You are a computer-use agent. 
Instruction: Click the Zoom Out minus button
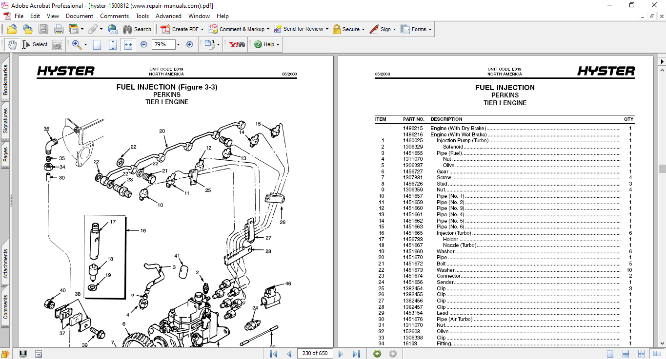click(144, 44)
